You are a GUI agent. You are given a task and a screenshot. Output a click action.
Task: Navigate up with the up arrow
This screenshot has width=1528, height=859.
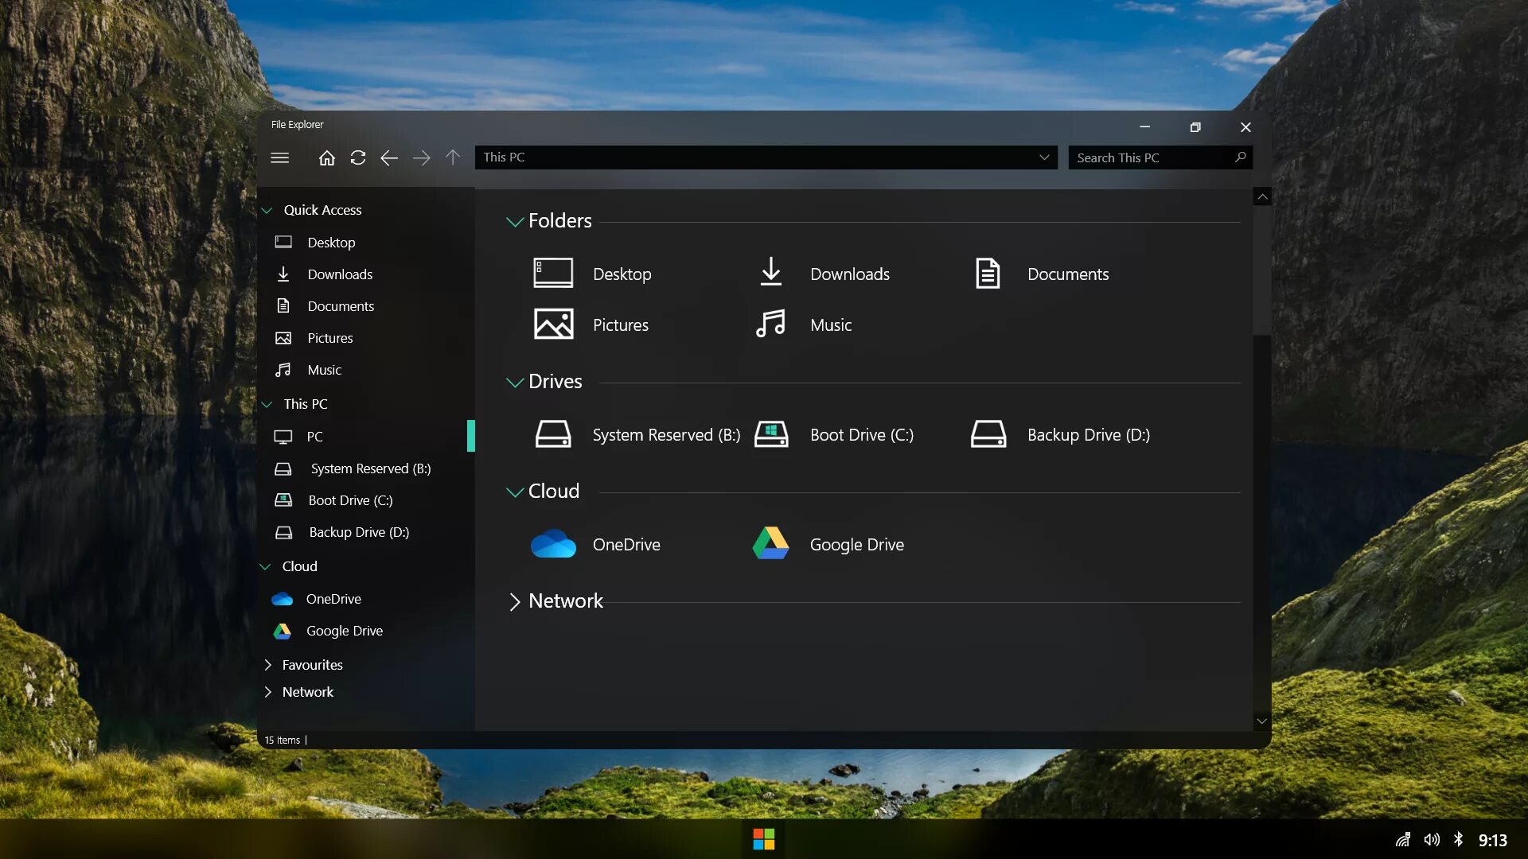pyautogui.click(x=452, y=157)
